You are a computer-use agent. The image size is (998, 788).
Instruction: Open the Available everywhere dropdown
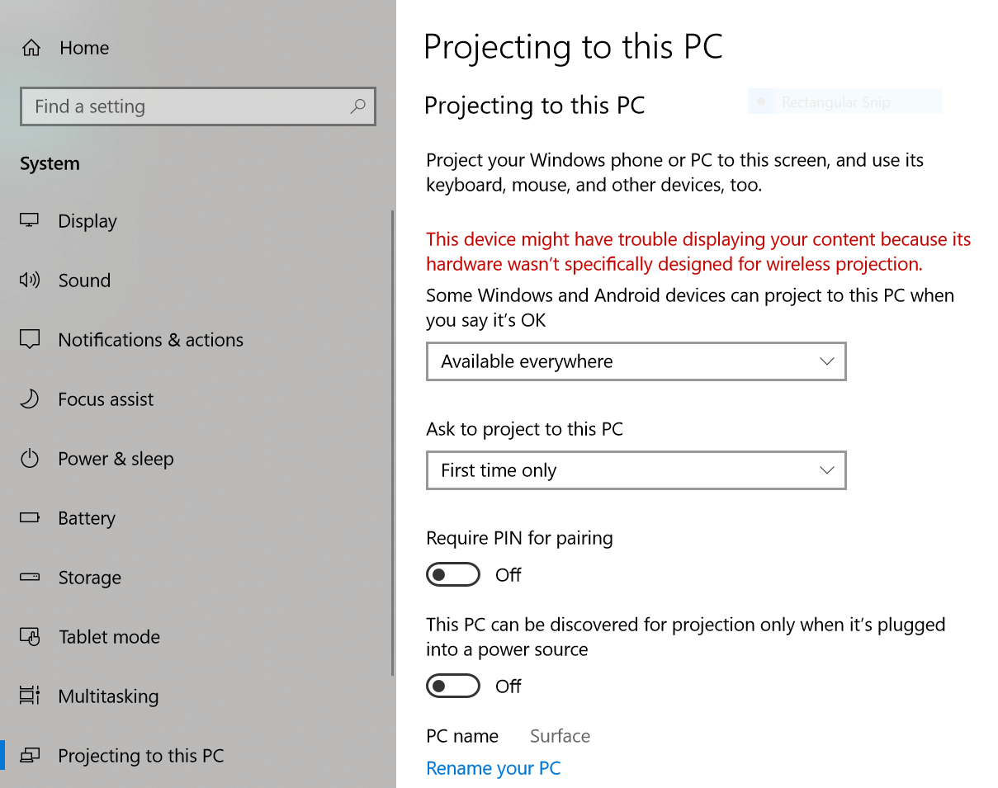coord(636,361)
